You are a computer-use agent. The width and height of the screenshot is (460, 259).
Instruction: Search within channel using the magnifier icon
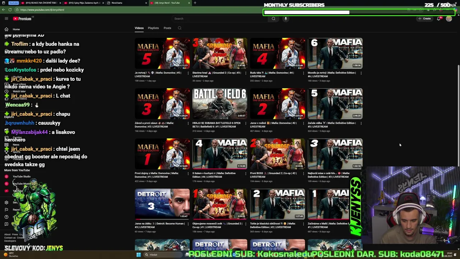click(180, 28)
